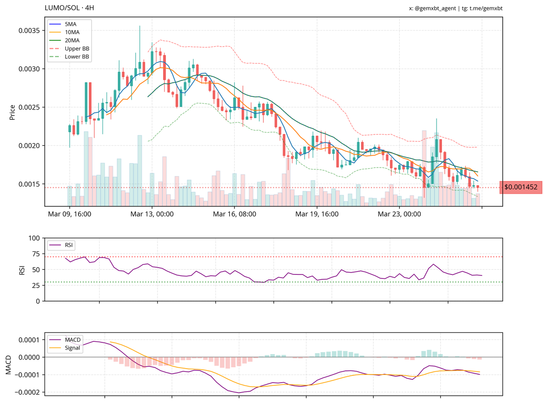The width and height of the screenshot is (544, 403).
Task: Click the Upper BB legend entry
Action: [68, 49]
